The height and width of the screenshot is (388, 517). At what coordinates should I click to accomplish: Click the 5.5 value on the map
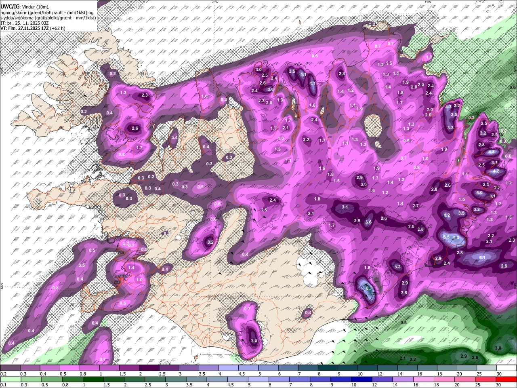(x=446, y=237)
